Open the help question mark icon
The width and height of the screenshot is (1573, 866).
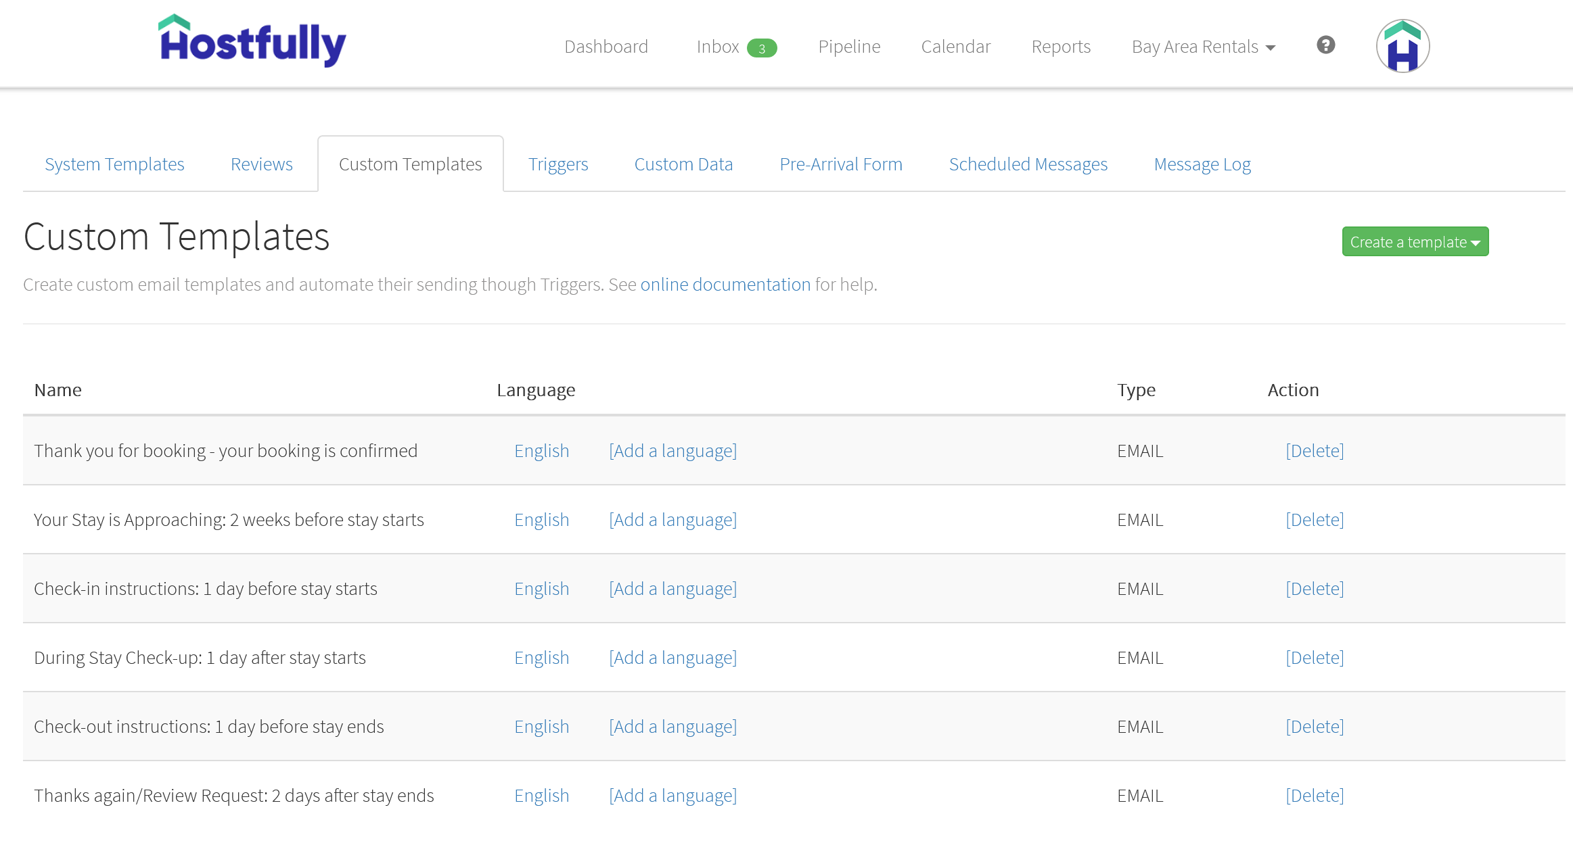pyautogui.click(x=1325, y=45)
